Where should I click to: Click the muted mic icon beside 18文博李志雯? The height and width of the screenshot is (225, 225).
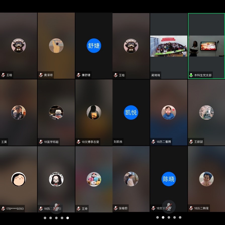78,142
